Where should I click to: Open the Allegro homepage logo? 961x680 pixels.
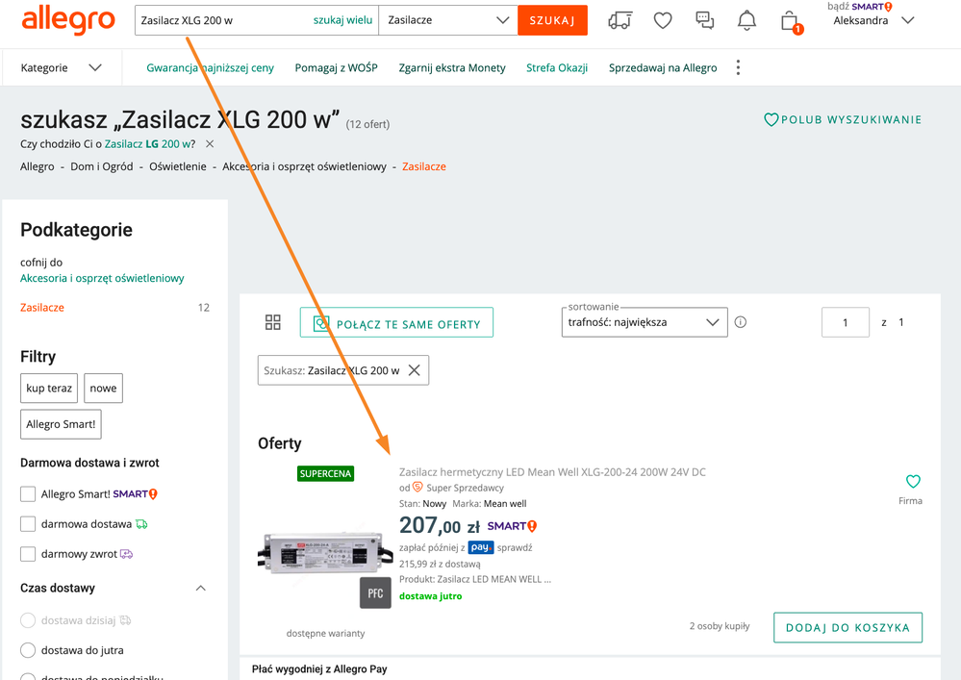pyautogui.click(x=68, y=20)
